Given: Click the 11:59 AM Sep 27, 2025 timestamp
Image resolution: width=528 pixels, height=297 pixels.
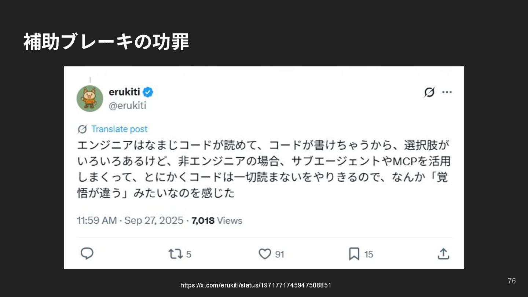Looking at the screenshot, I should point(130,220).
